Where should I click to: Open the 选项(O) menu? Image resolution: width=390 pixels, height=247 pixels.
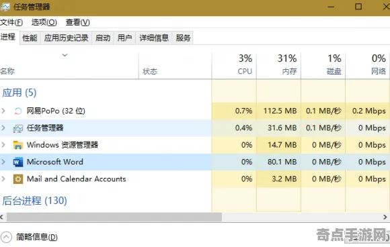(44, 23)
